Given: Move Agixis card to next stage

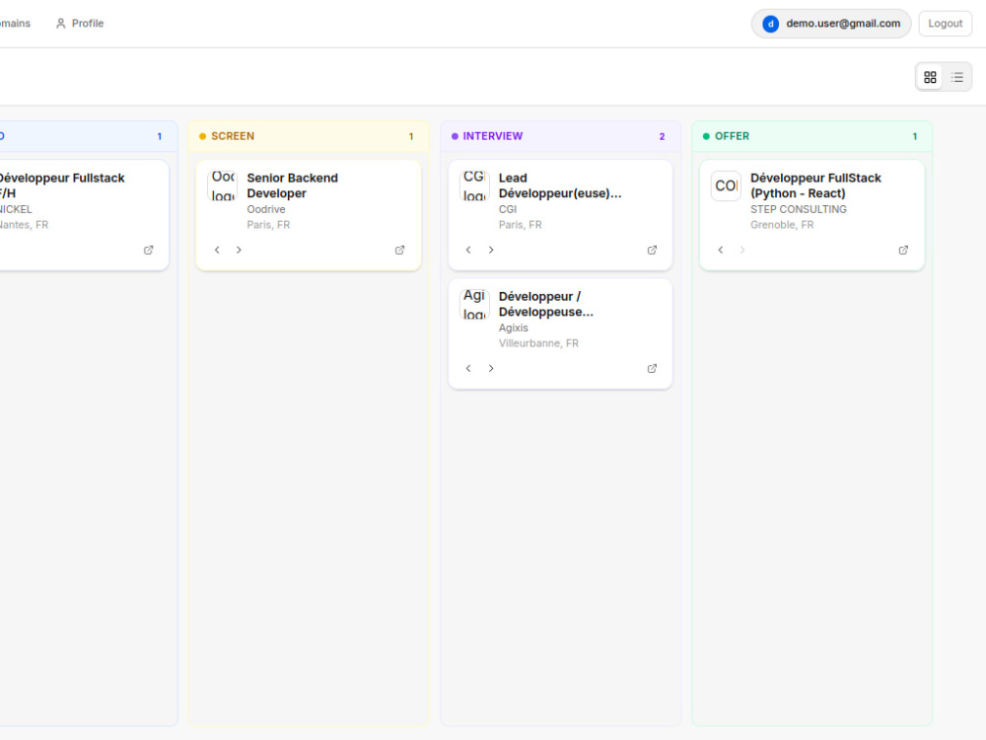Looking at the screenshot, I should (x=491, y=368).
